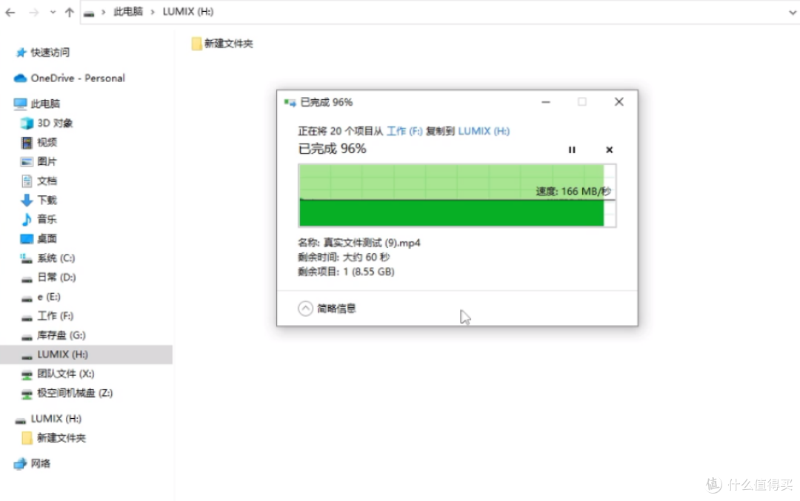Click the file name 真实文件测试 (9).mp4

372,243
